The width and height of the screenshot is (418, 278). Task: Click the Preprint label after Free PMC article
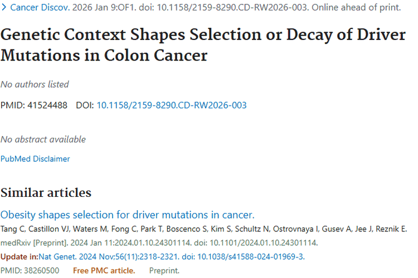[x=164, y=270]
